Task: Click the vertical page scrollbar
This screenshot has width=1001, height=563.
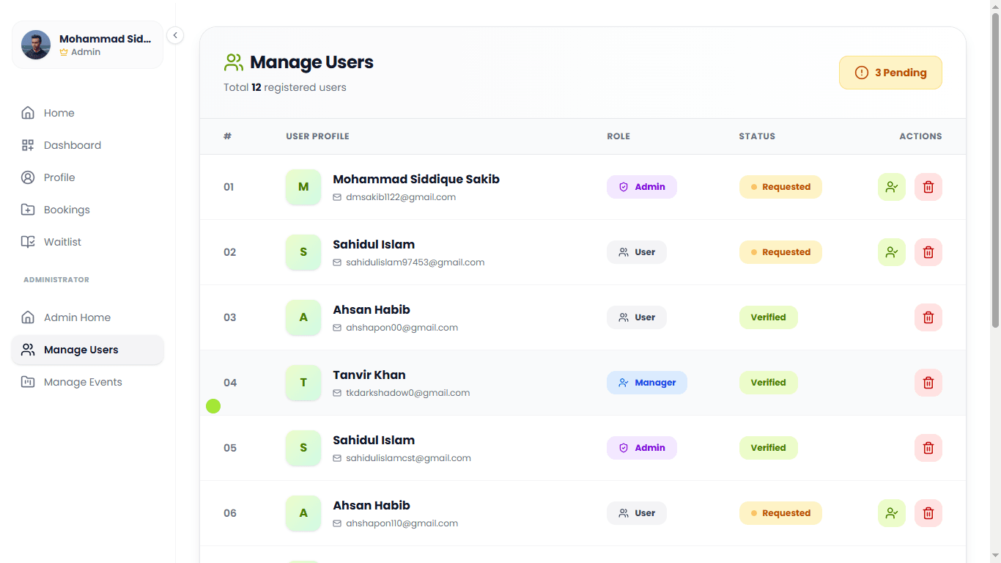Action: coord(994,169)
